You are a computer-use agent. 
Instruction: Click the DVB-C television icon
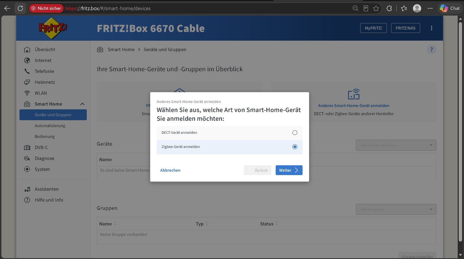[27, 148]
